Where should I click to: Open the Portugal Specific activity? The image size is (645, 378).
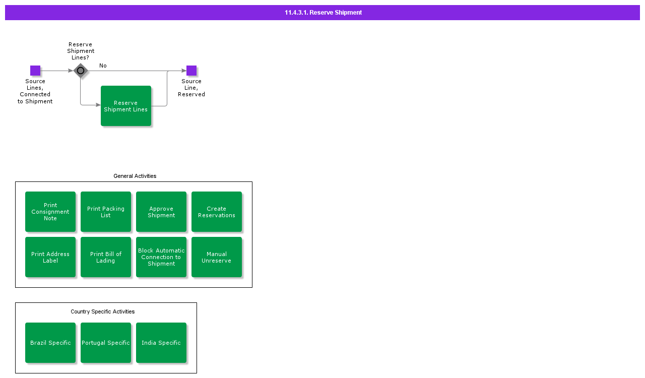point(106,343)
